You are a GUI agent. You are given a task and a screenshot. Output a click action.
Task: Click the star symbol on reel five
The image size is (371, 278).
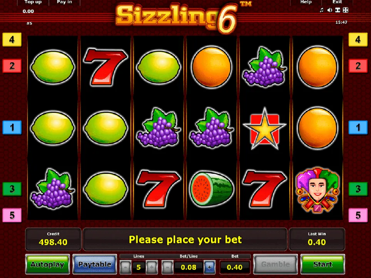[264, 128]
